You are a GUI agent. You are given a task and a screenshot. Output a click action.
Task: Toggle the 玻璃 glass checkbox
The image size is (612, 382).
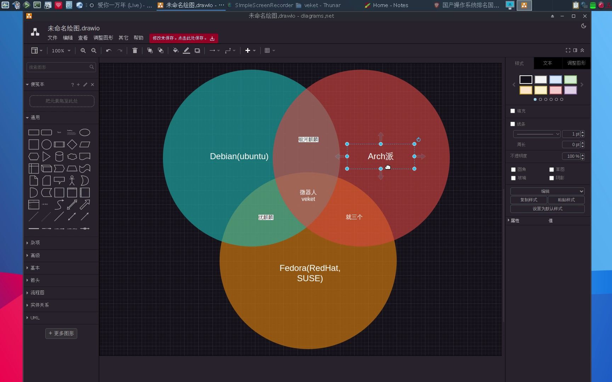513,178
